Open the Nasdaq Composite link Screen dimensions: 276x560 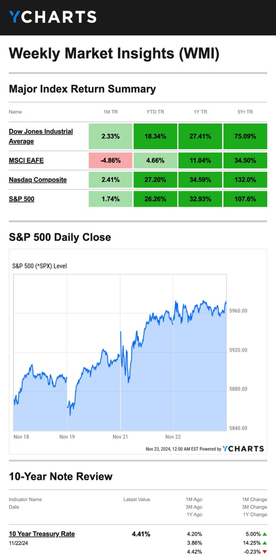pyautogui.click(x=38, y=180)
